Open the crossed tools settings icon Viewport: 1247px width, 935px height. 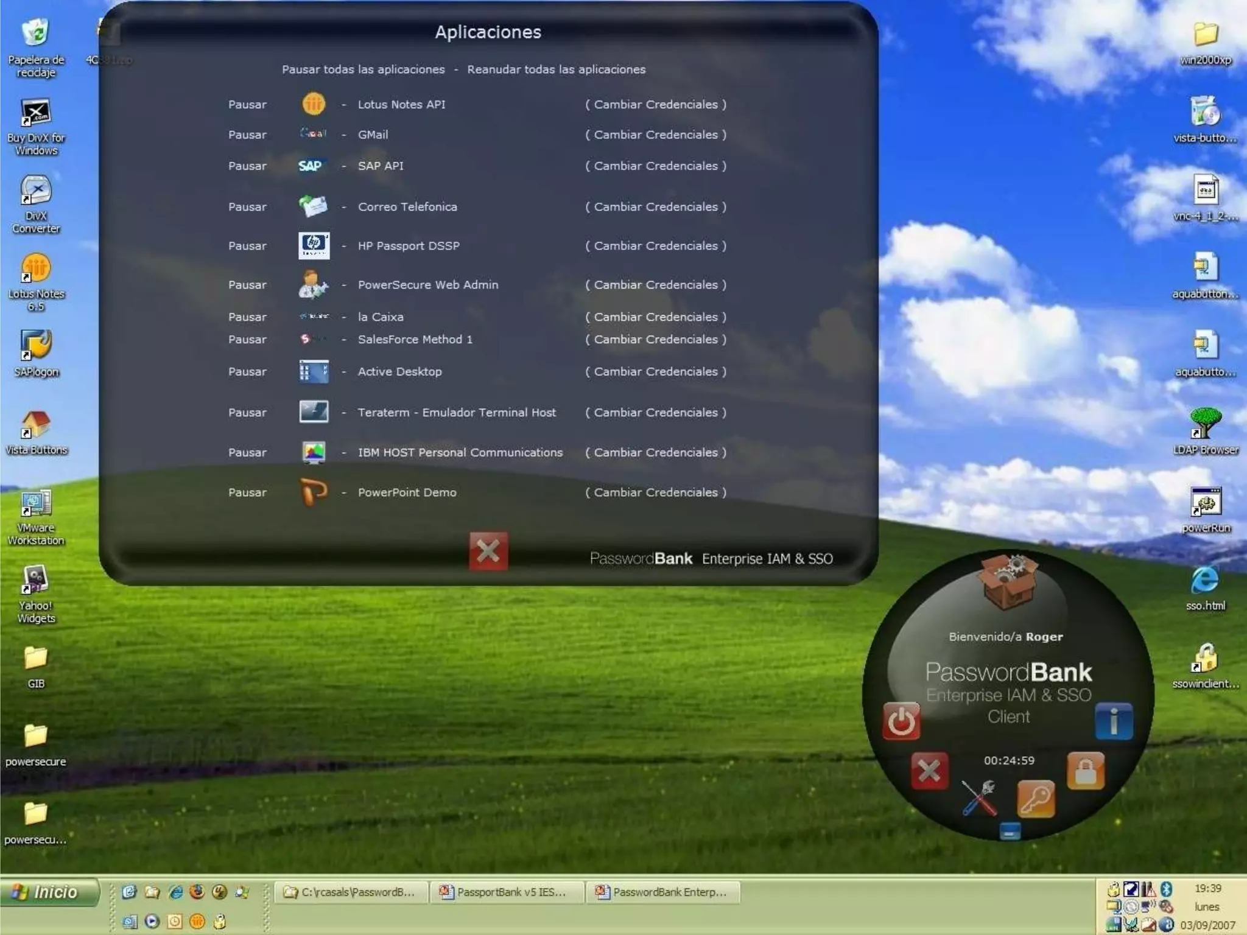[979, 798]
